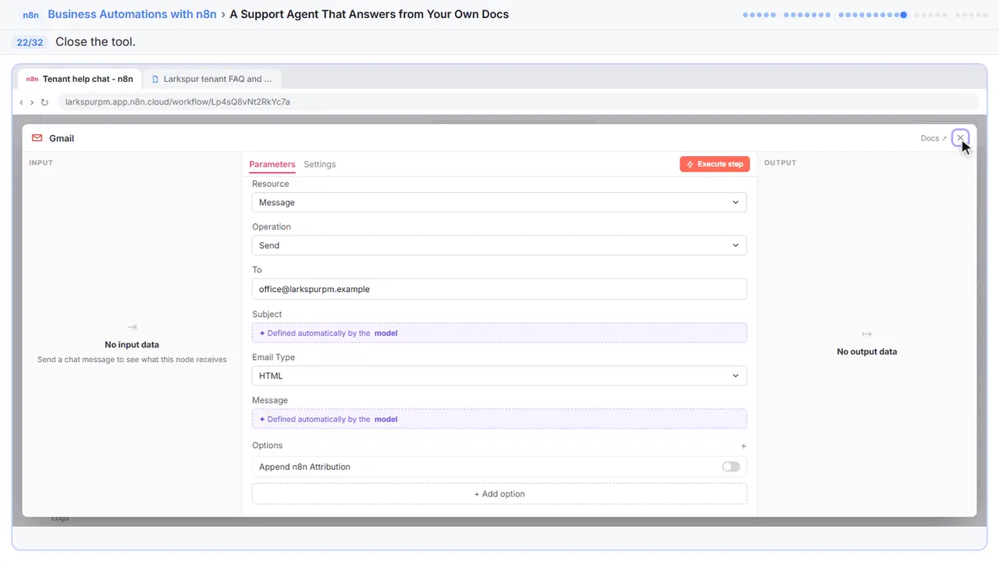This screenshot has width=999, height=562.
Task: Click the Add option button
Action: 499,494
